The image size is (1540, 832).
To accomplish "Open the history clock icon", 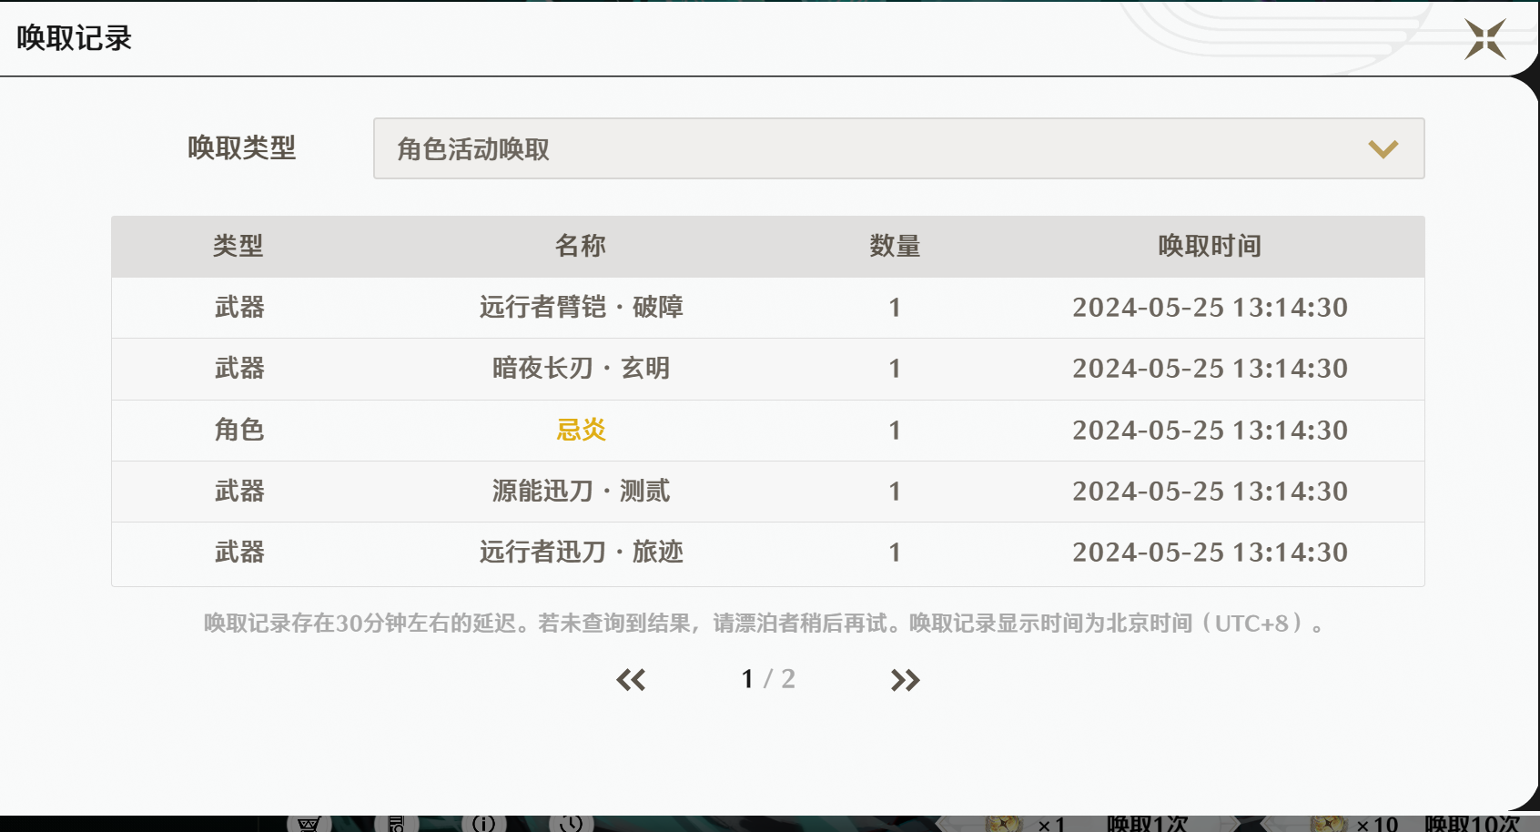I will pyautogui.click(x=571, y=823).
